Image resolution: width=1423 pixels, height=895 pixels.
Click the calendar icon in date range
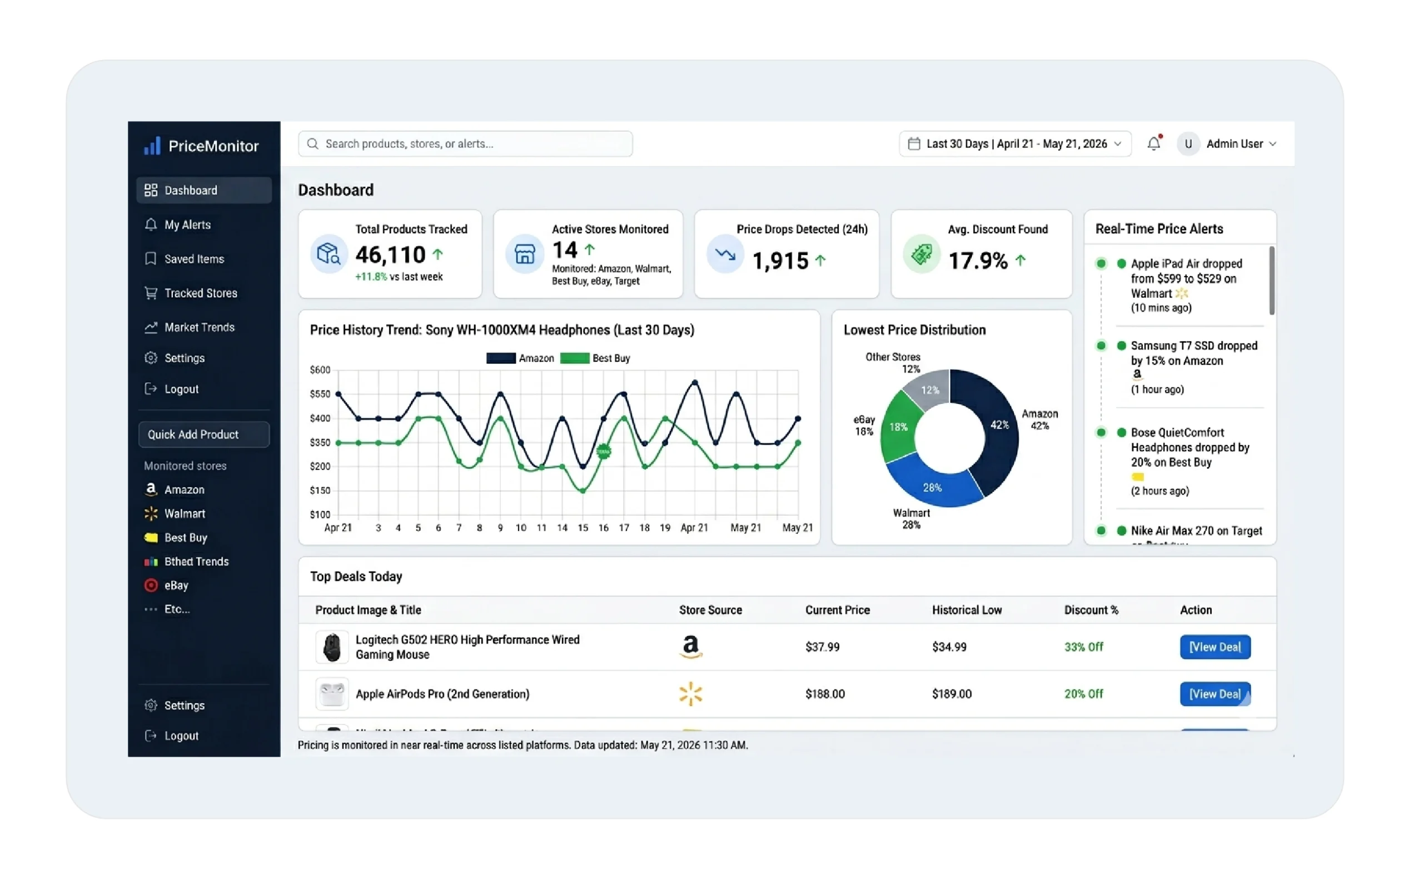tap(914, 143)
